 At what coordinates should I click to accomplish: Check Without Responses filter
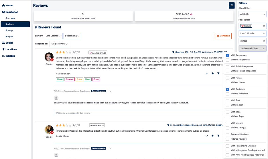pyautogui.click(x=228, y=60)
